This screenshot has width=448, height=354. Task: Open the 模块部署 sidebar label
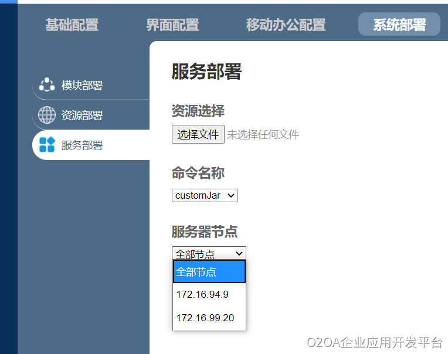tap(82, 86)
